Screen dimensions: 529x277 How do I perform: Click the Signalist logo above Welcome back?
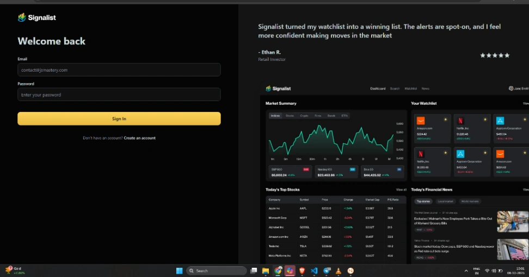(36, 17)
